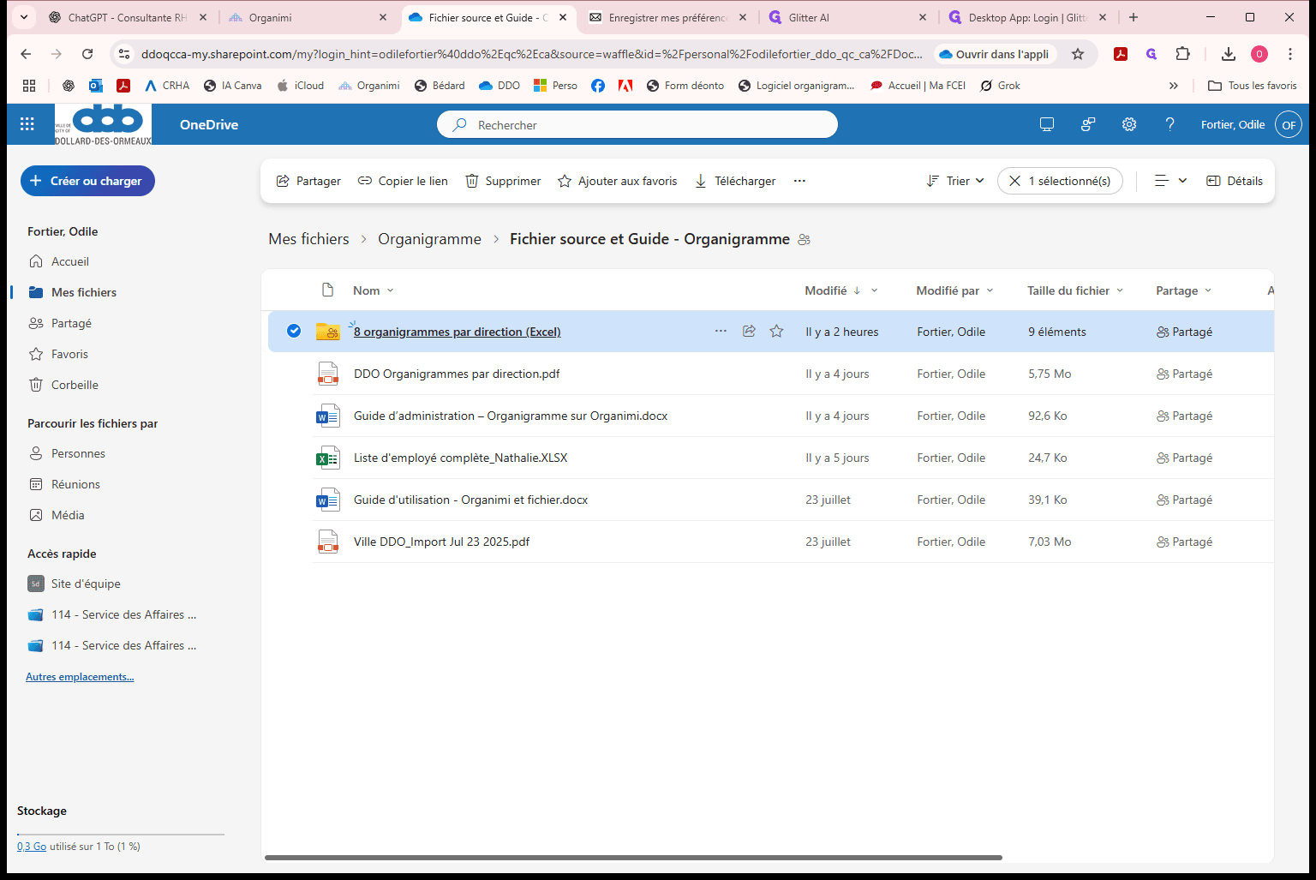Open the OneDrive settings gear
The width and height of the screenshot is (1316, 880).
[1129, 124]
